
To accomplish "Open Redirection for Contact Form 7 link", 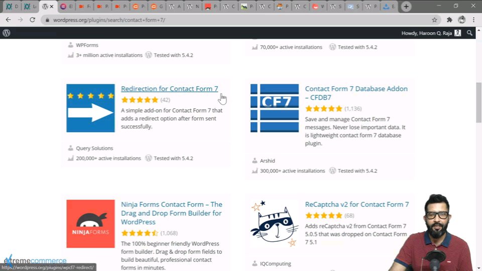I will click(169, 88).
